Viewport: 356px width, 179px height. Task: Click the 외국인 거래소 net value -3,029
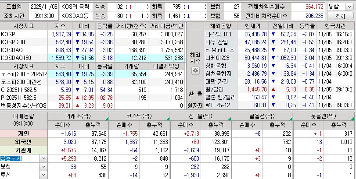tap(68, 142)
